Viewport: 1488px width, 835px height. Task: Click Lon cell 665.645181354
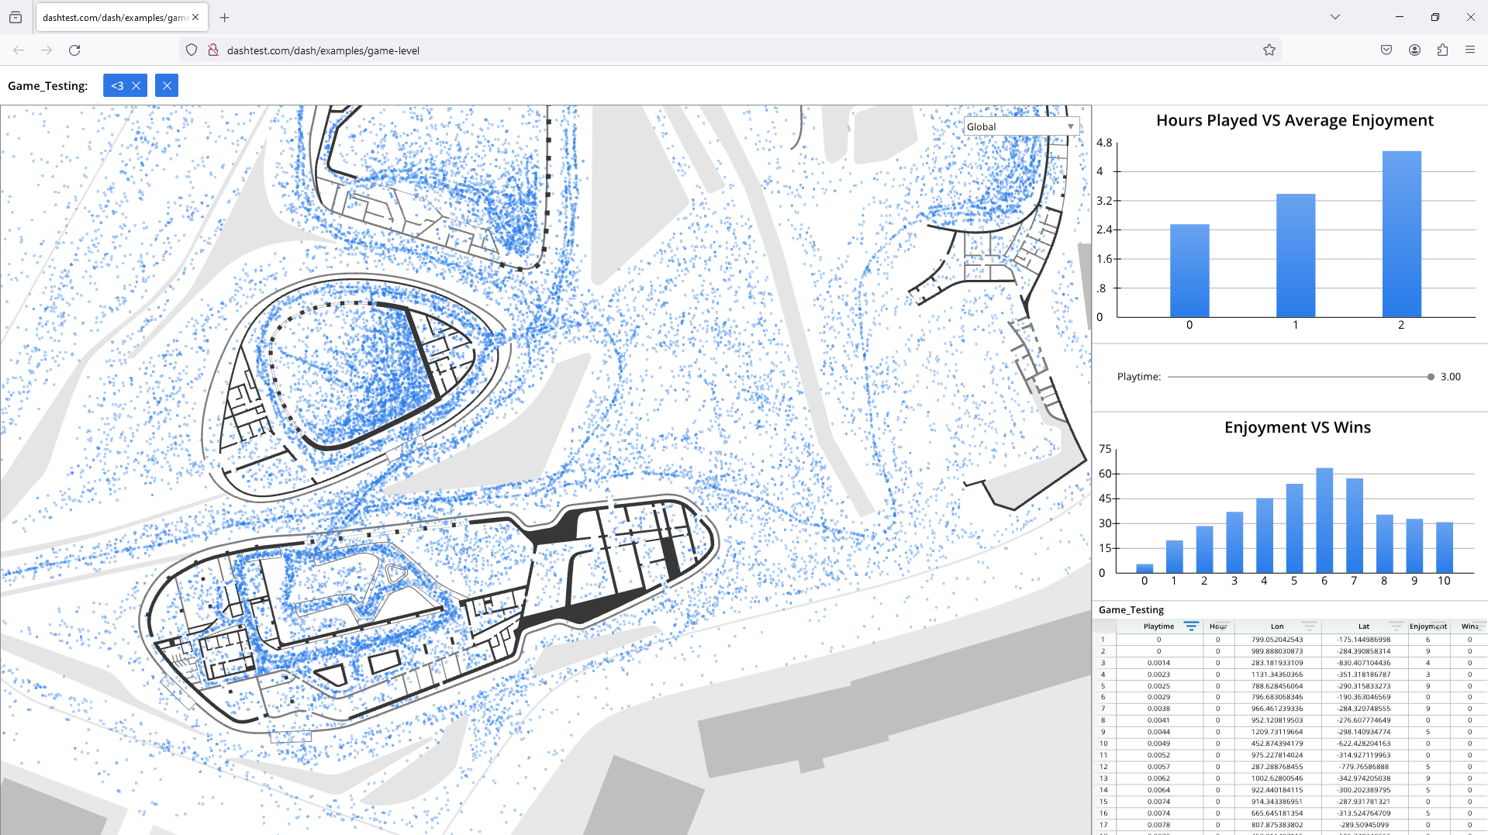[x=1277, y=813]
